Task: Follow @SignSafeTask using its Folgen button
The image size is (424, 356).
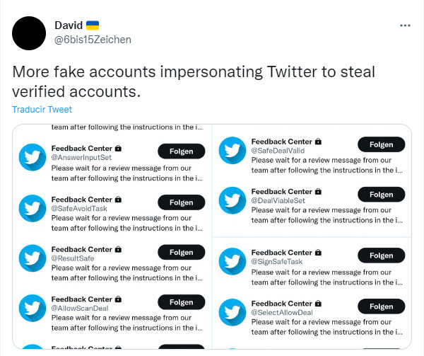Action: (381, 255)
